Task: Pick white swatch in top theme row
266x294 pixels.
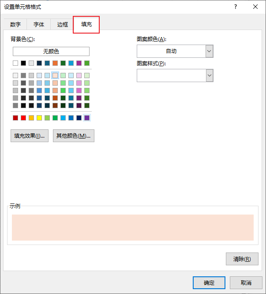Action: click(15, 63)
